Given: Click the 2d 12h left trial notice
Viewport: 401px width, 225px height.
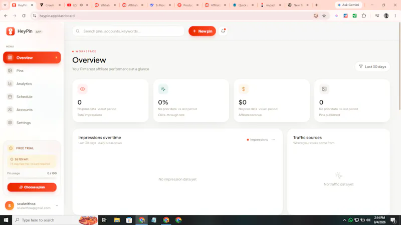Looking at the screenshot, I should point(32,161).
